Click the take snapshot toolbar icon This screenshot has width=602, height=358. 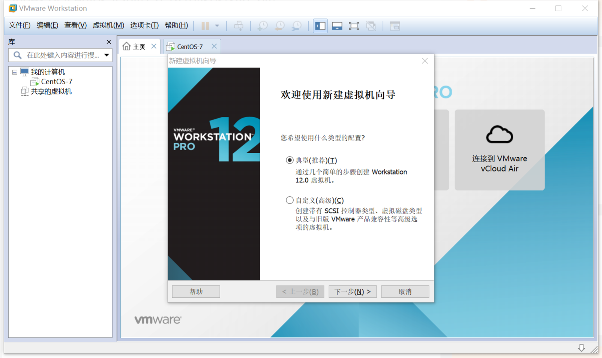(262, 26)
